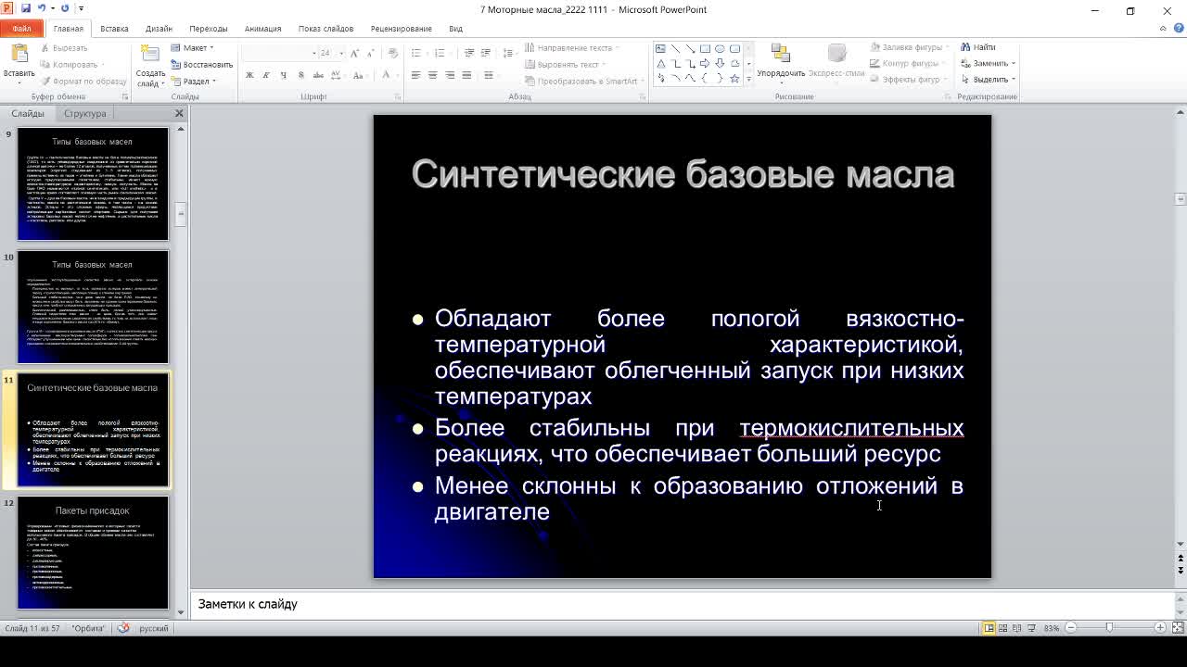Click the decrease list level icon

tap(469, 53)
